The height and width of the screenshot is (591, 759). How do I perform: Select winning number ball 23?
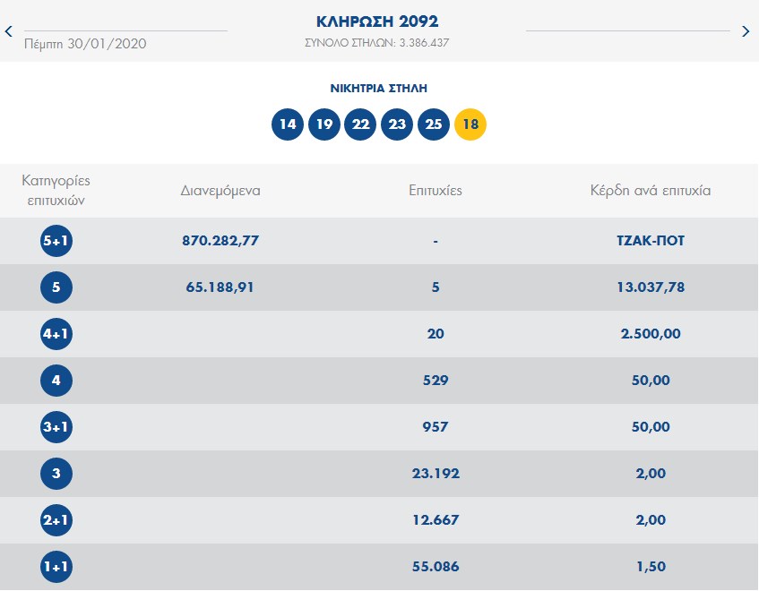(x=398, y=124)
